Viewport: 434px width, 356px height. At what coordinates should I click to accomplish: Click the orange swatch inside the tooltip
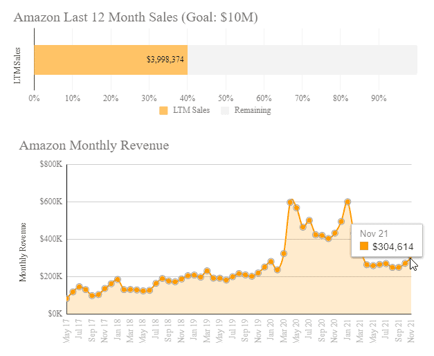[x=364, y=246]
